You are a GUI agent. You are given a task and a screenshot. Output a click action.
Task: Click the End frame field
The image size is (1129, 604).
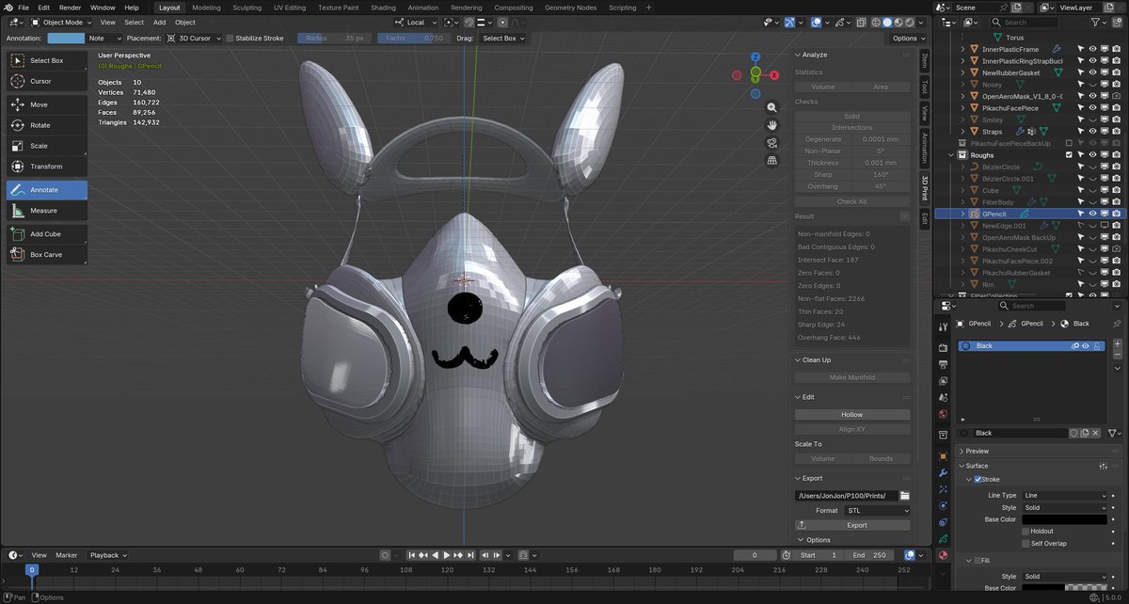870,555
